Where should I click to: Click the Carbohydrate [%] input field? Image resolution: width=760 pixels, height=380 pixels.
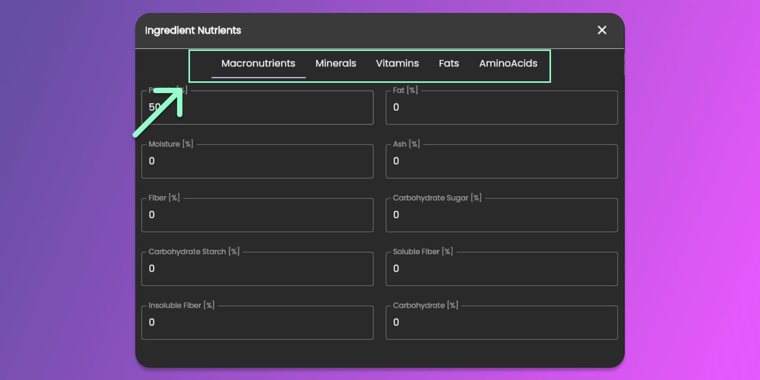[502, 323]
